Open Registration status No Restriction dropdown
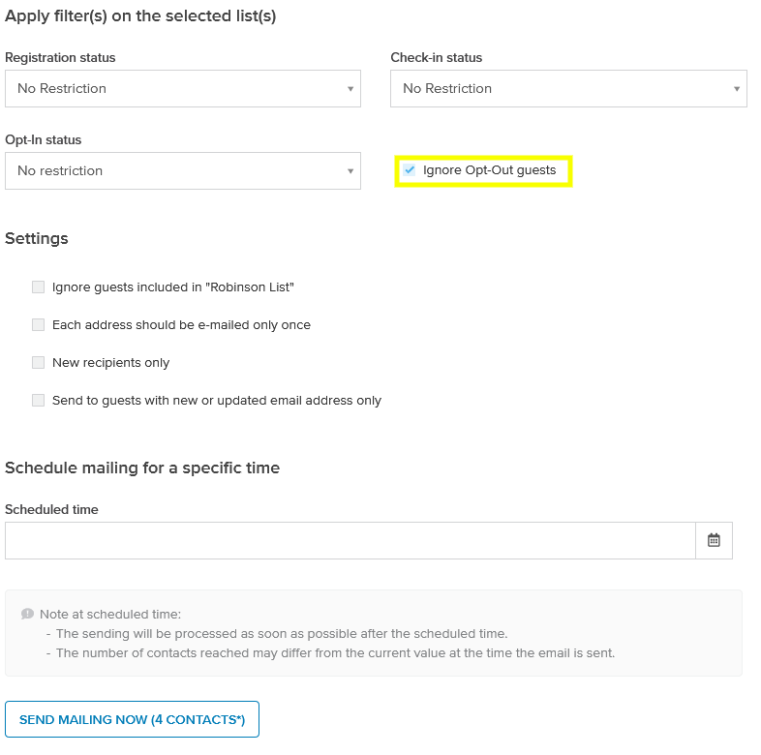The image size is (761, 755). 183,88
